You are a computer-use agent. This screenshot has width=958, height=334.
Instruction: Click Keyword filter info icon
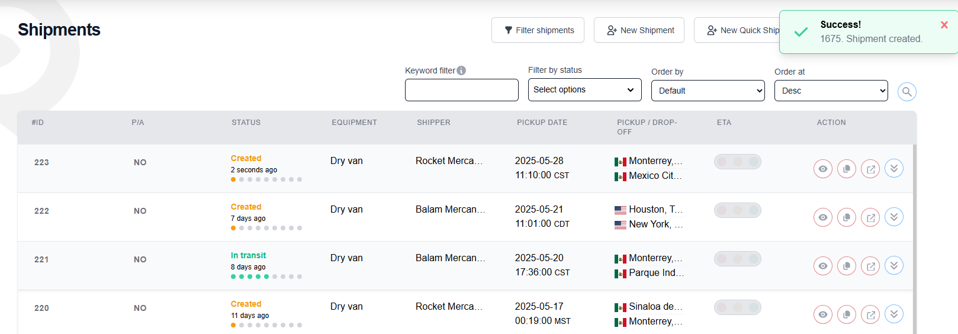[461, 70]
